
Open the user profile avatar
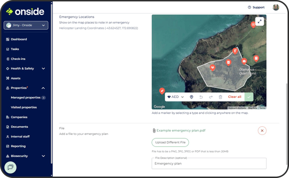coord(276,7)
